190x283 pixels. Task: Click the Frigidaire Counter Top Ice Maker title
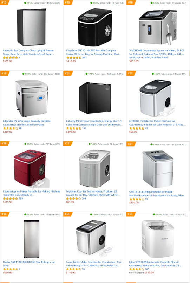coord(93,193)
